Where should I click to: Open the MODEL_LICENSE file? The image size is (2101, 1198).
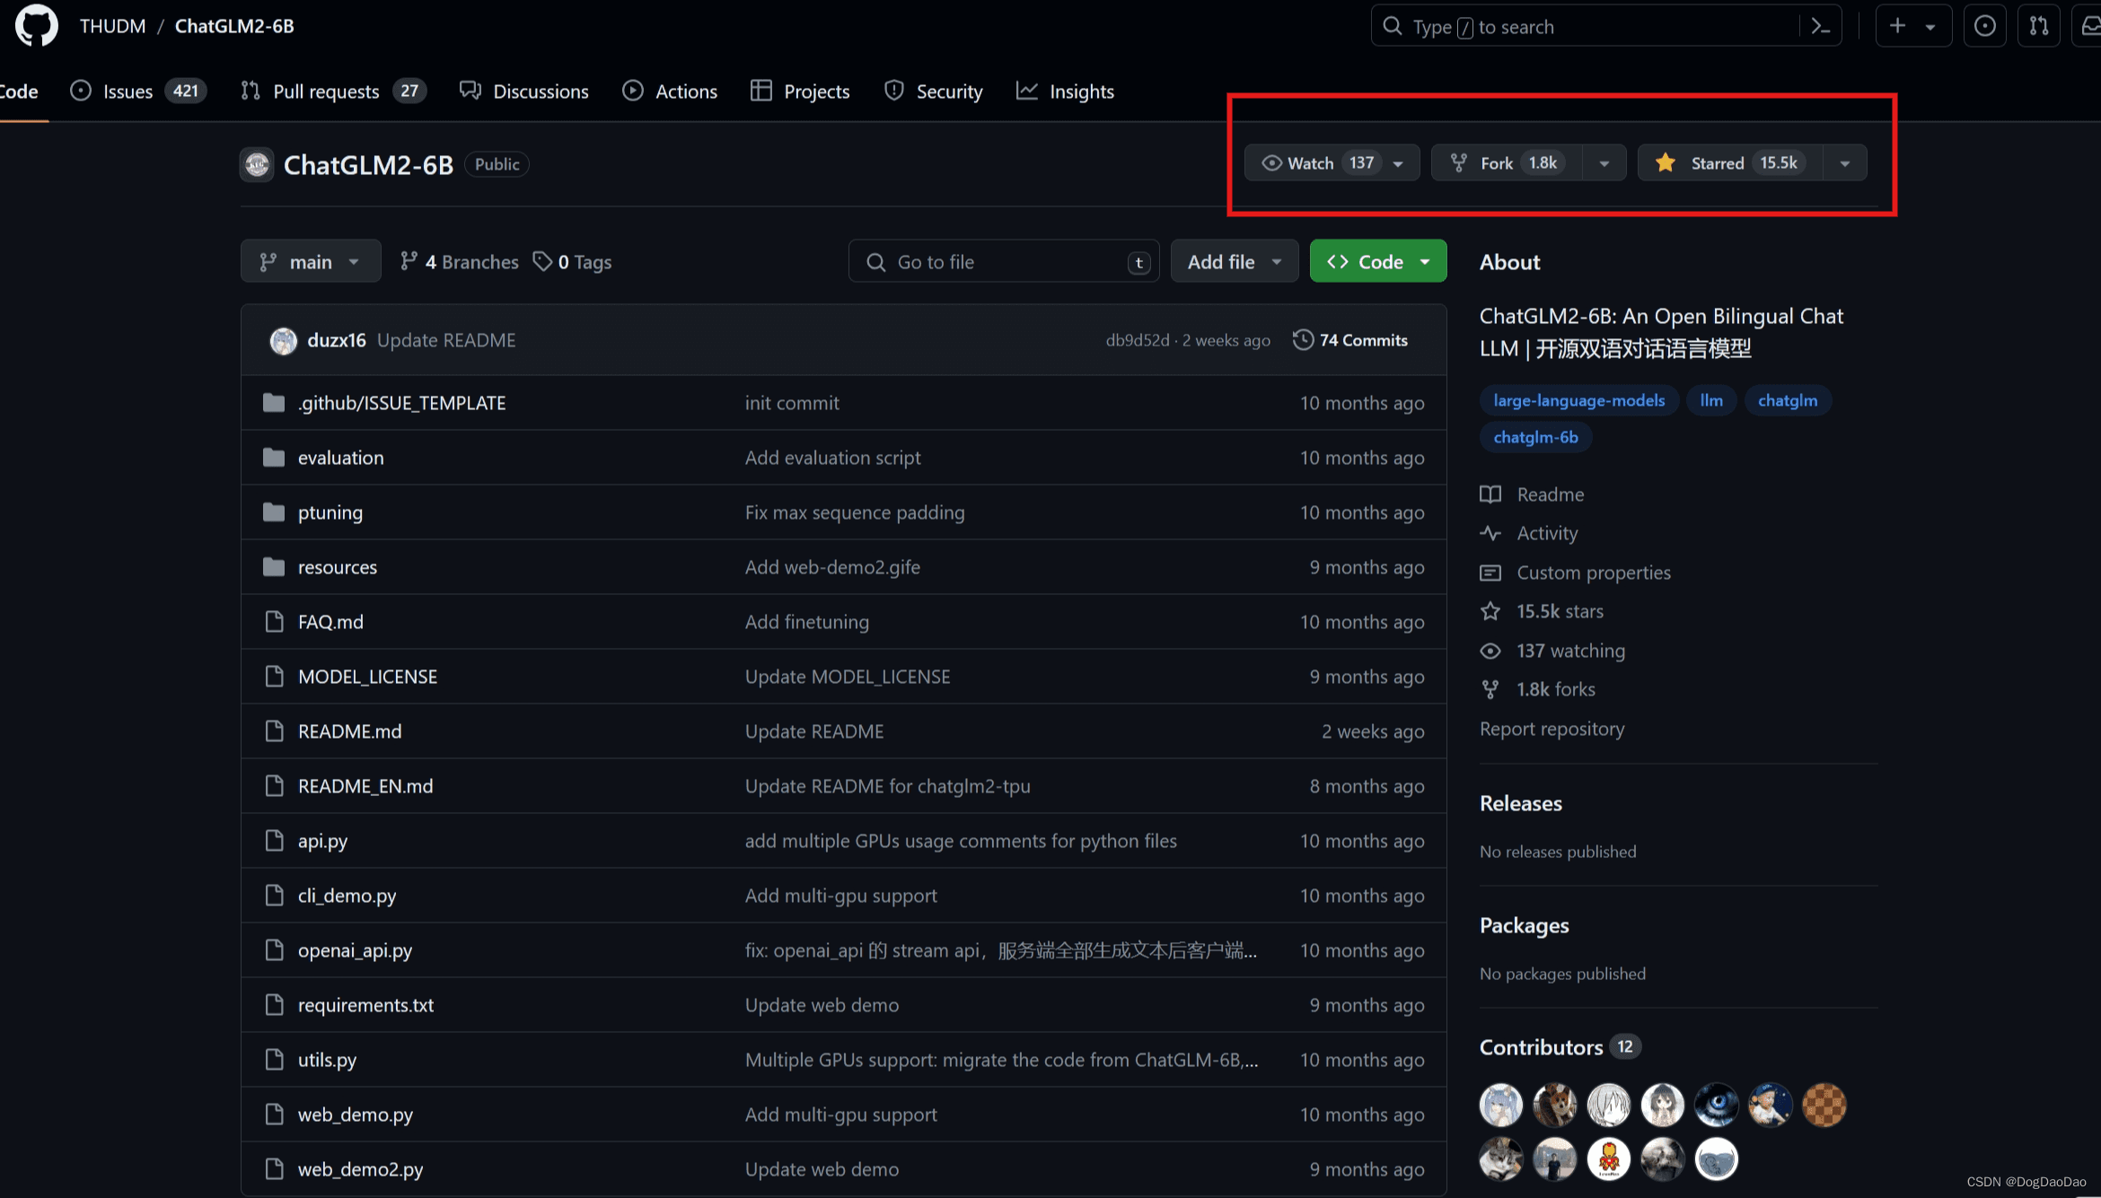pyautogui.click(x=367, y=677)
